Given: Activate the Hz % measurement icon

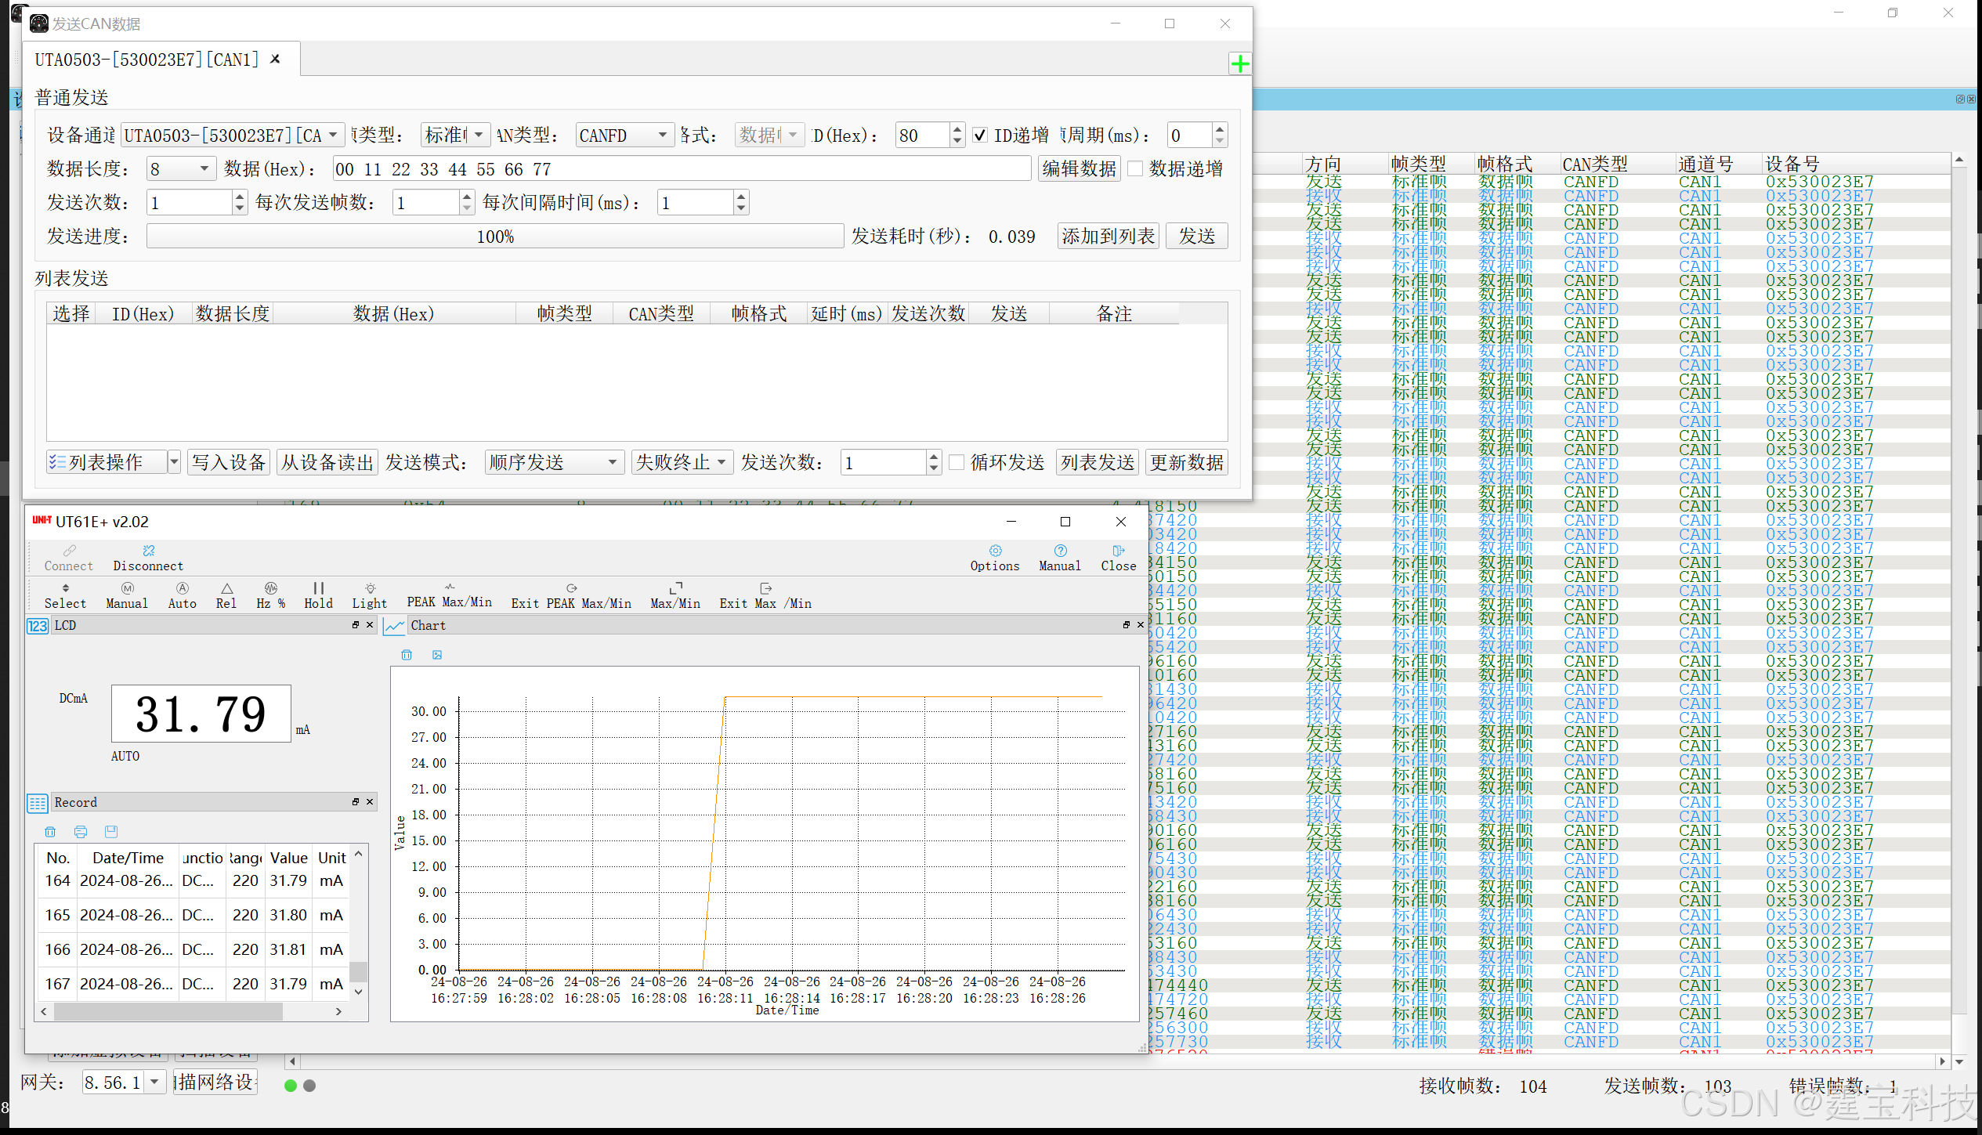Looking at the screenshot, I should pos(270,589).
